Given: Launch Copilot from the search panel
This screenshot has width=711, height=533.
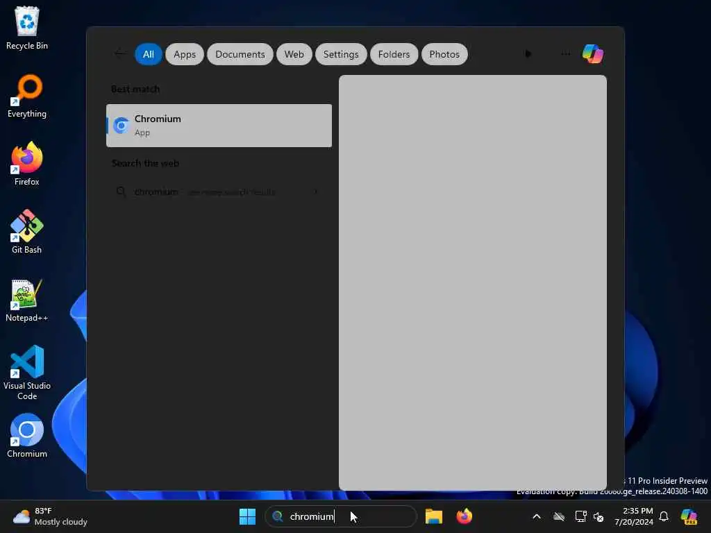Looking at the screenshot, I should [593, 54].
